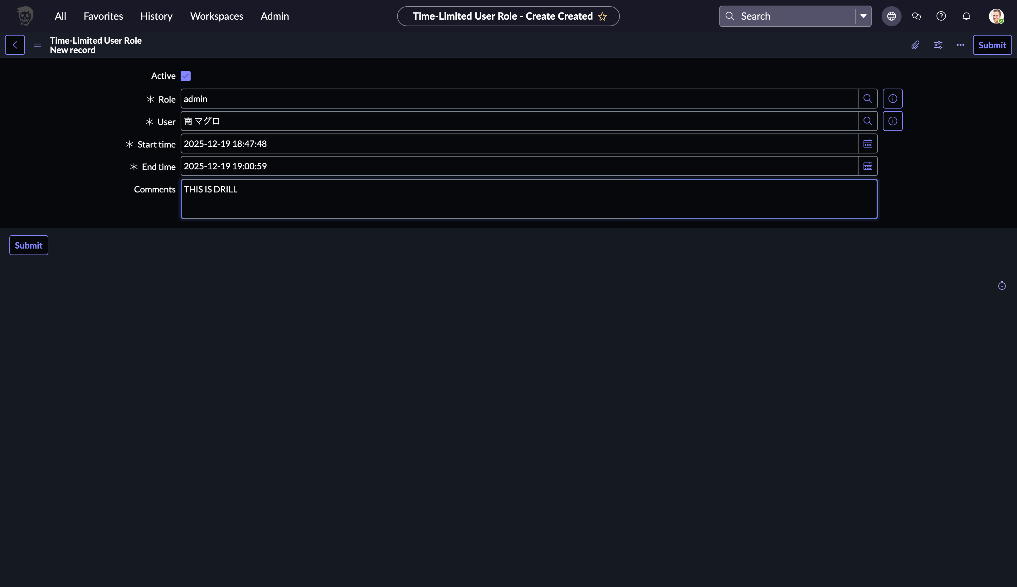Open more actions ellipsis menu
This screenshot has width=1017, height=587.
coord(960,45)
